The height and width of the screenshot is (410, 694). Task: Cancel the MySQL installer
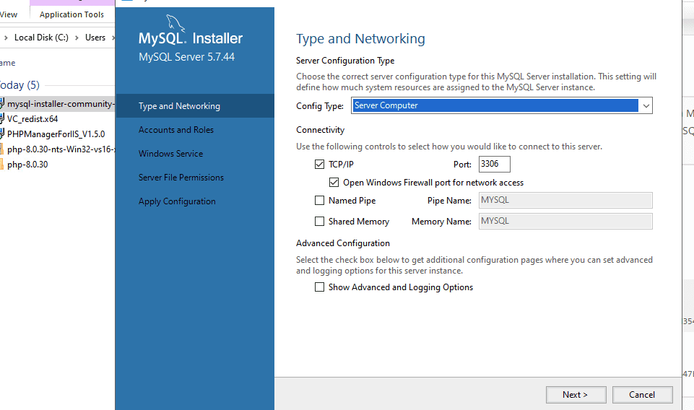(642, 395)
